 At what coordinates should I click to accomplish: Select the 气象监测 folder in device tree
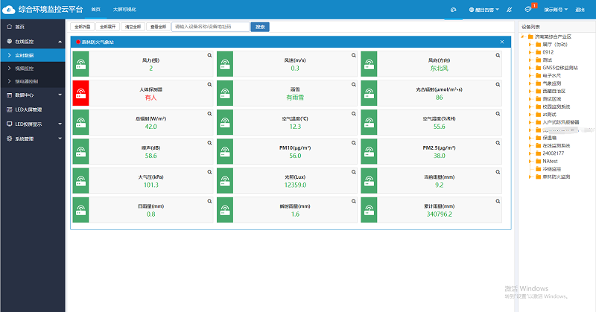(551, 83)
